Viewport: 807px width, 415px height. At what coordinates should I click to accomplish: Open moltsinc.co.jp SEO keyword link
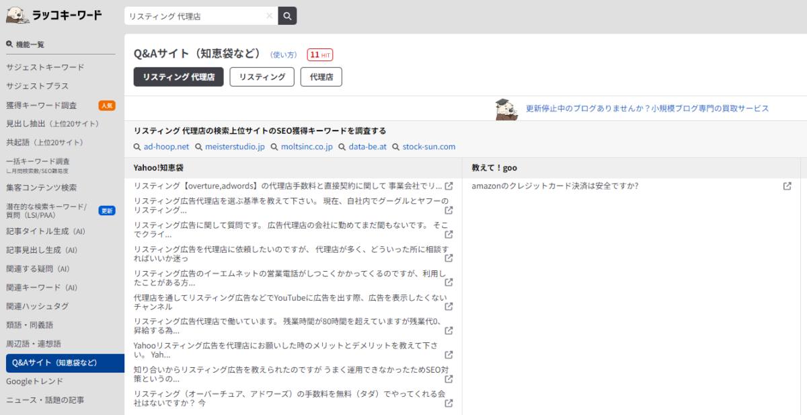coord(307,147)
